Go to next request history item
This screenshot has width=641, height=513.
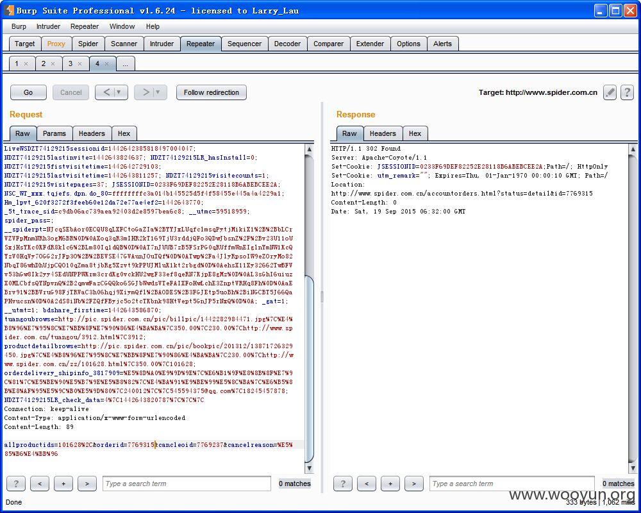(145, 92)
